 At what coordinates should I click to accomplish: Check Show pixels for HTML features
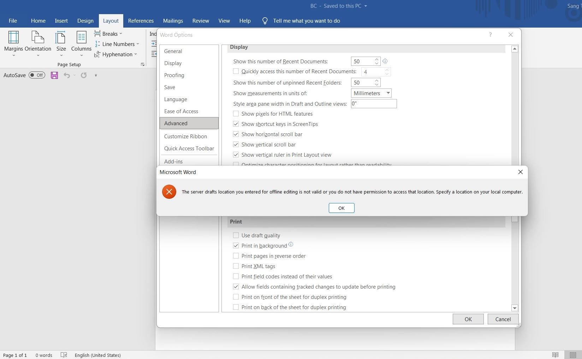(x=236, y=114)
